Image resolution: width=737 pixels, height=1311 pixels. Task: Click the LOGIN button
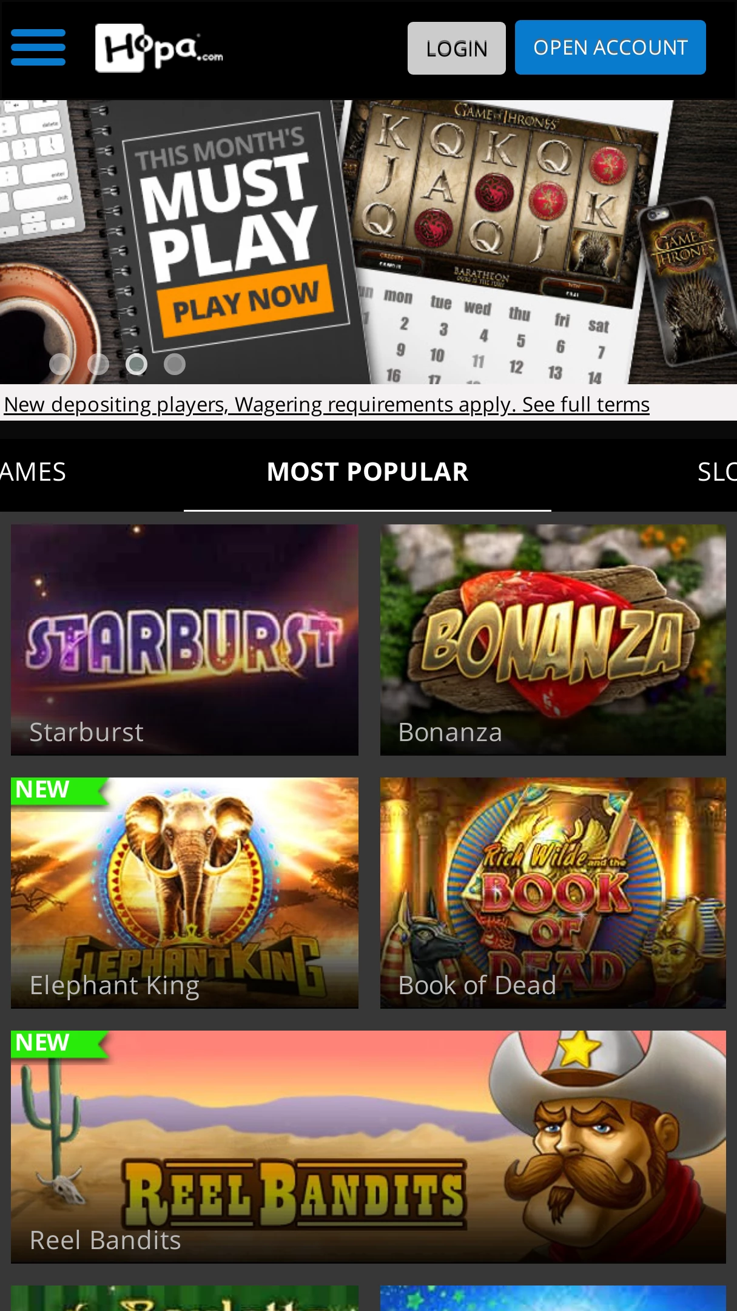[457, 48]
